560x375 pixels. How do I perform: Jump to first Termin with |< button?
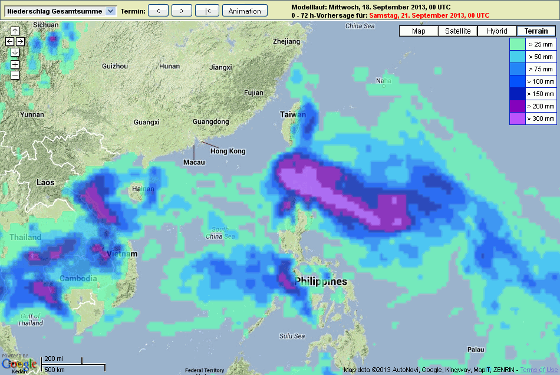pyautogui.click(x=207, y=11)
